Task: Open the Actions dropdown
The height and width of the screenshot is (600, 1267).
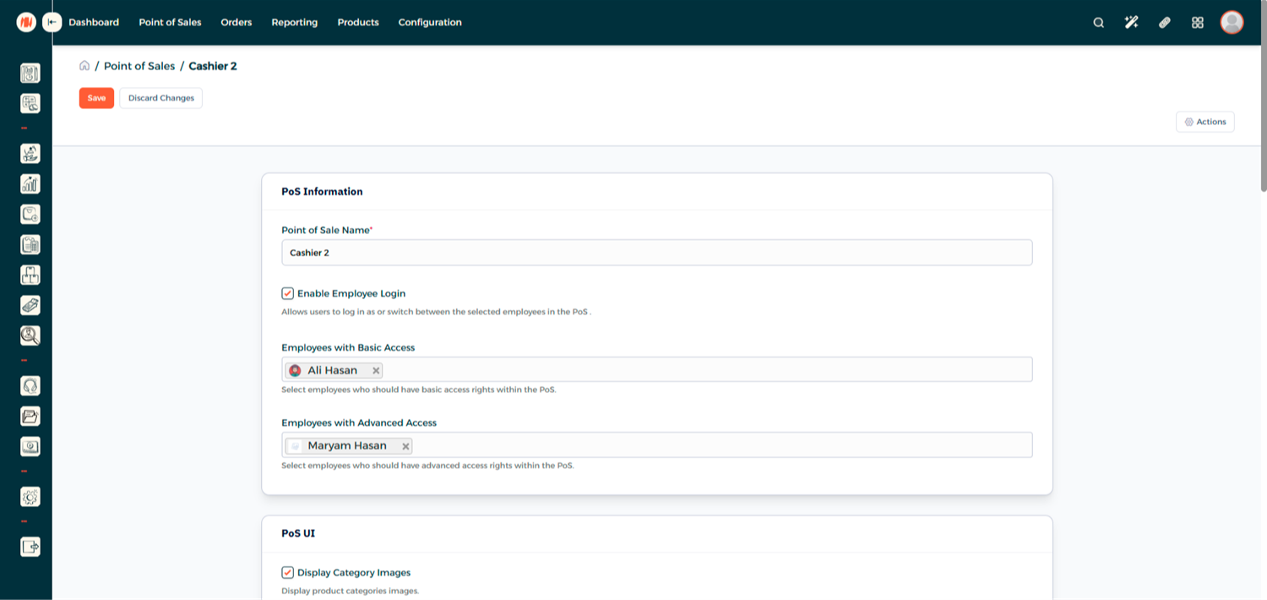Action: coord(1204,122)
